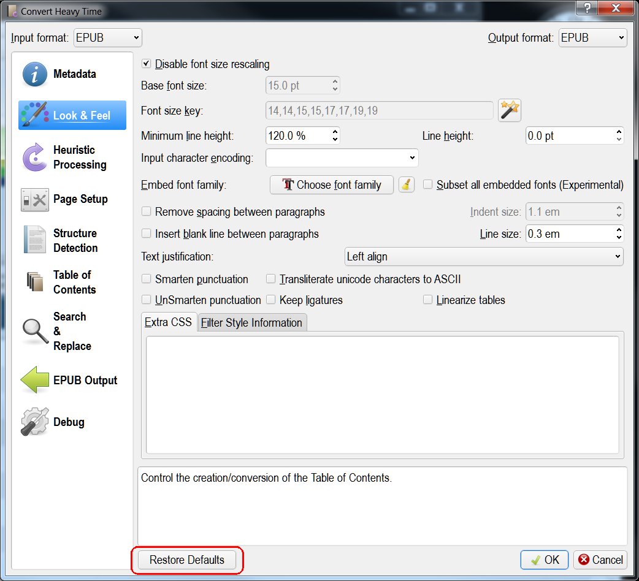Select Search & Replace label in sidebar
This screenshot has width=639, height=581.
72,331
